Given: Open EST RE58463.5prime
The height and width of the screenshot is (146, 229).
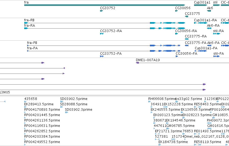Looking at the screenshot, I should tap(207, 104).
